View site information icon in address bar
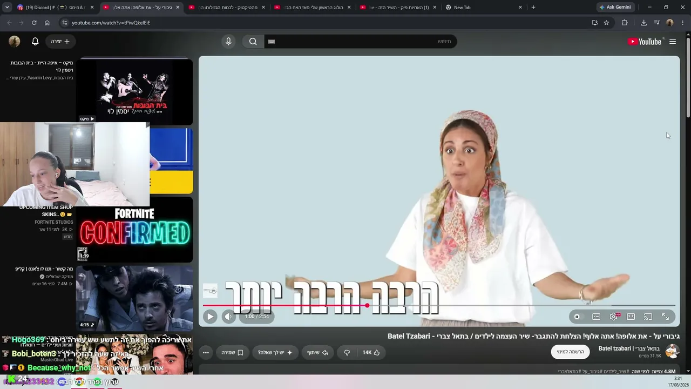Image resolution: width=691 pixels, height=389 pixels. pyautogui.click(x=65, y=23)
